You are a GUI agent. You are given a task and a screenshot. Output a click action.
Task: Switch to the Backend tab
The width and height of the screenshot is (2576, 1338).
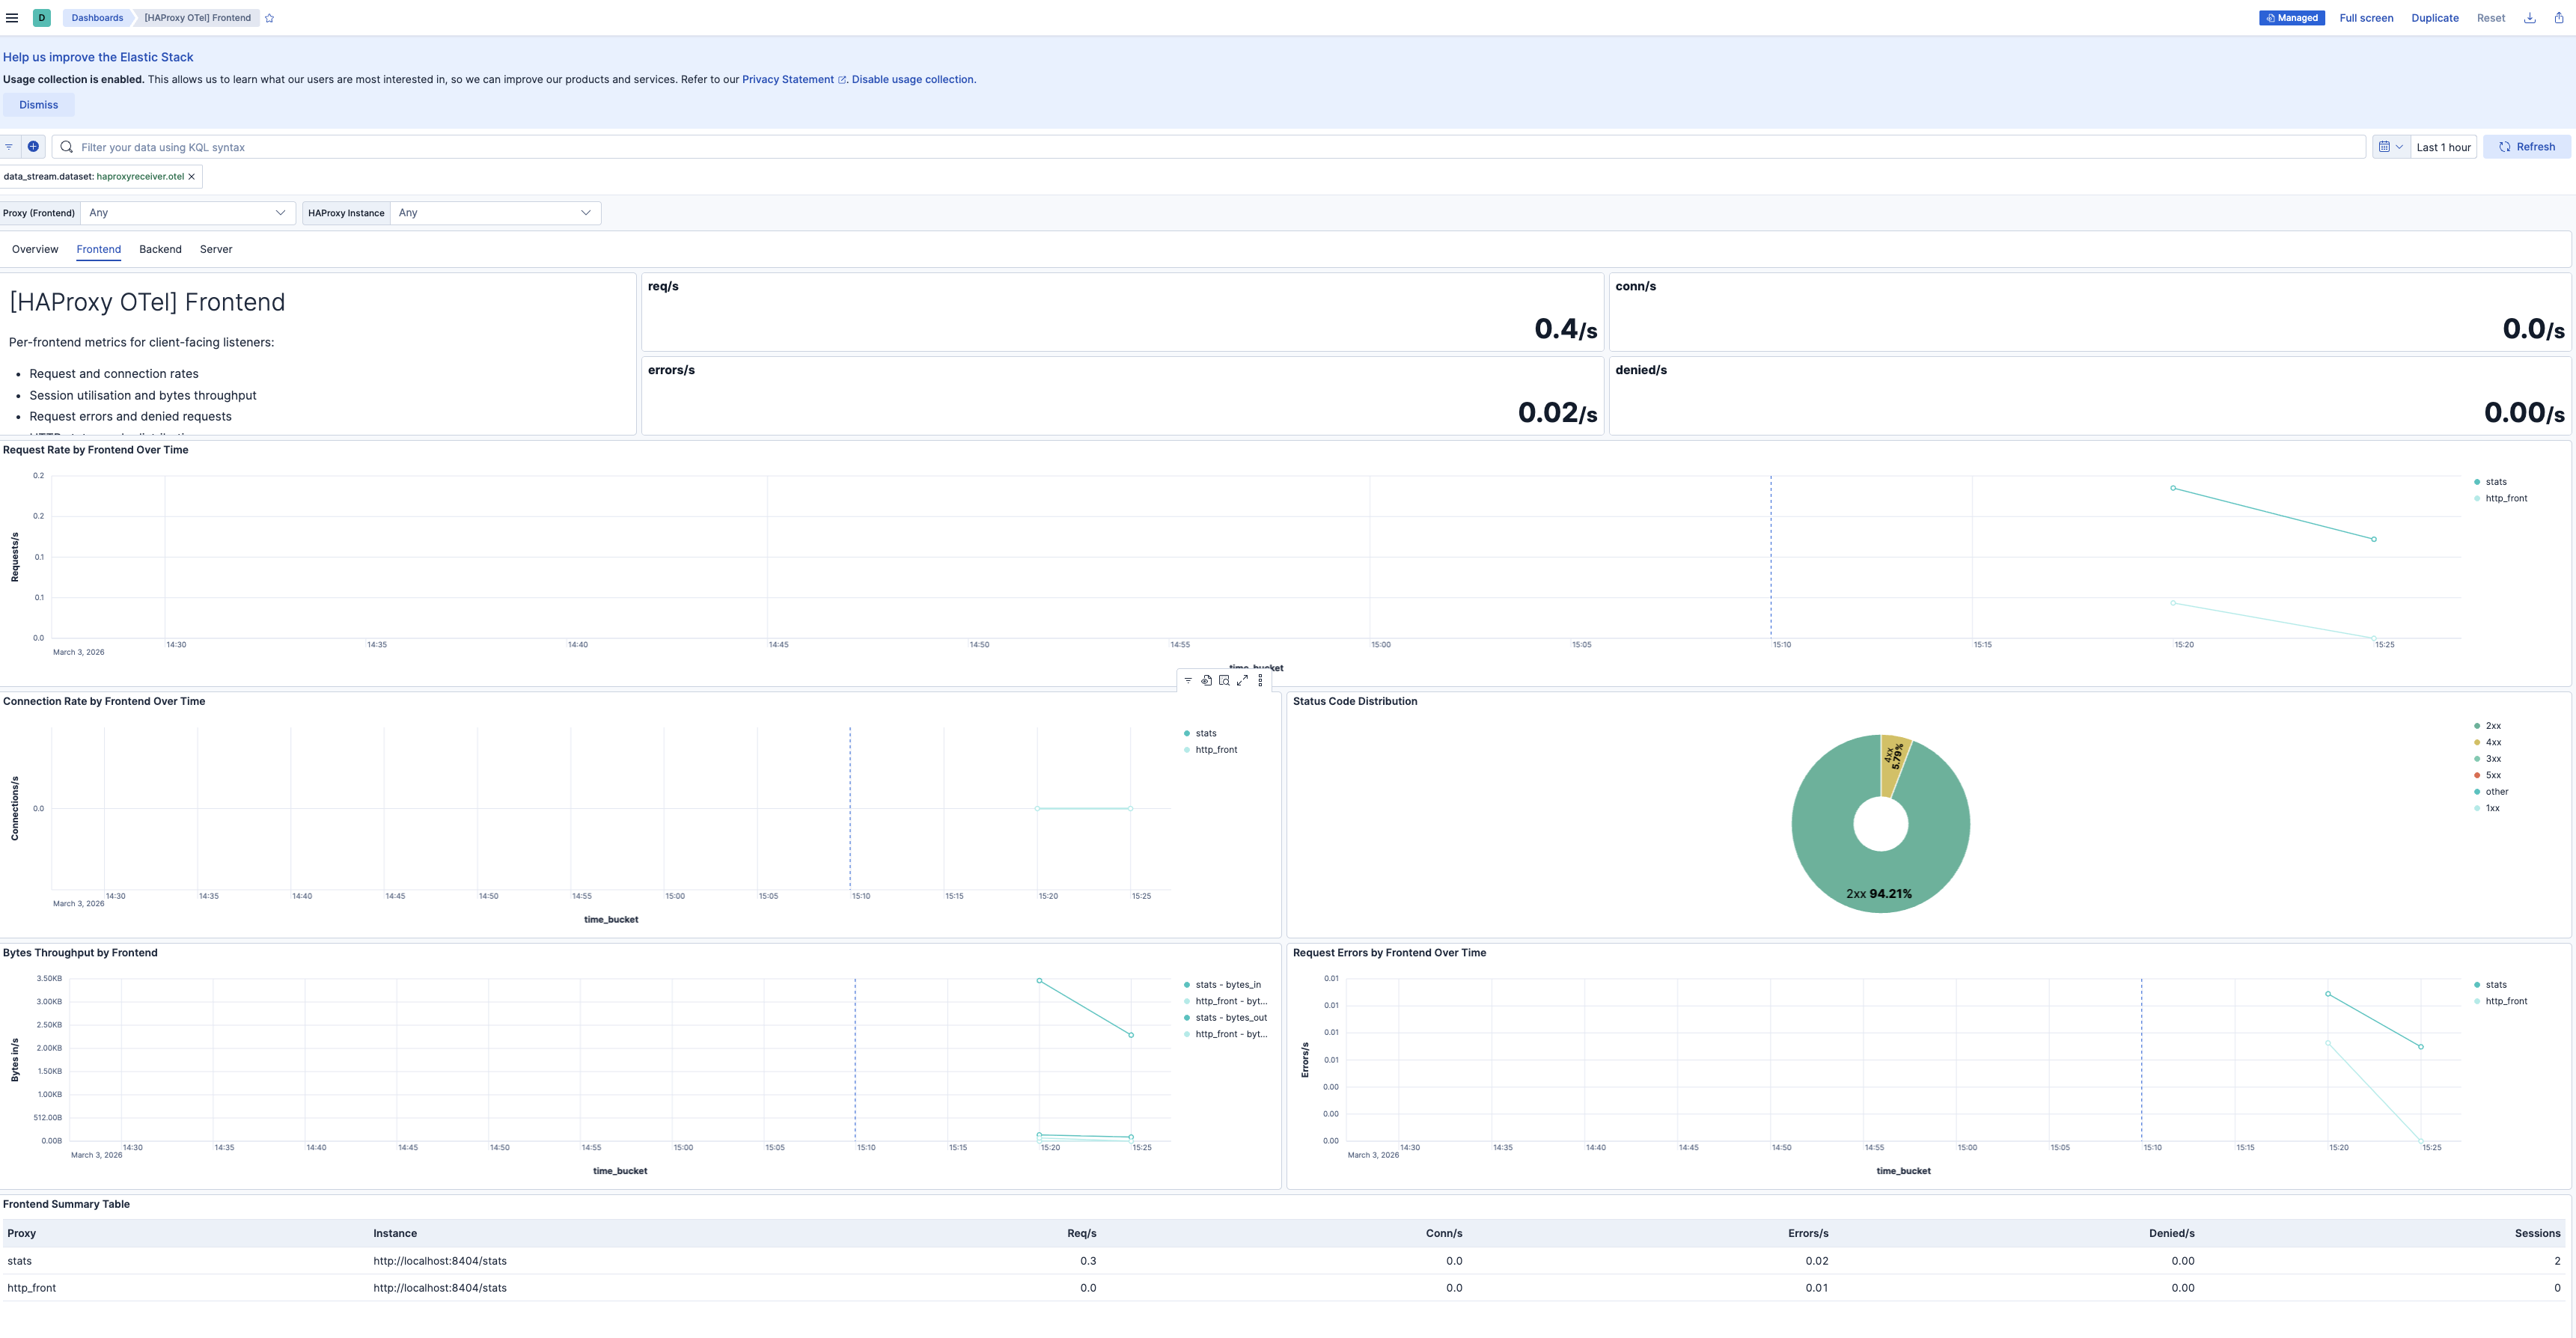pos(160,249)
